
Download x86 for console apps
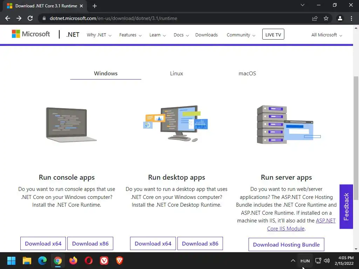click(90, 244)
